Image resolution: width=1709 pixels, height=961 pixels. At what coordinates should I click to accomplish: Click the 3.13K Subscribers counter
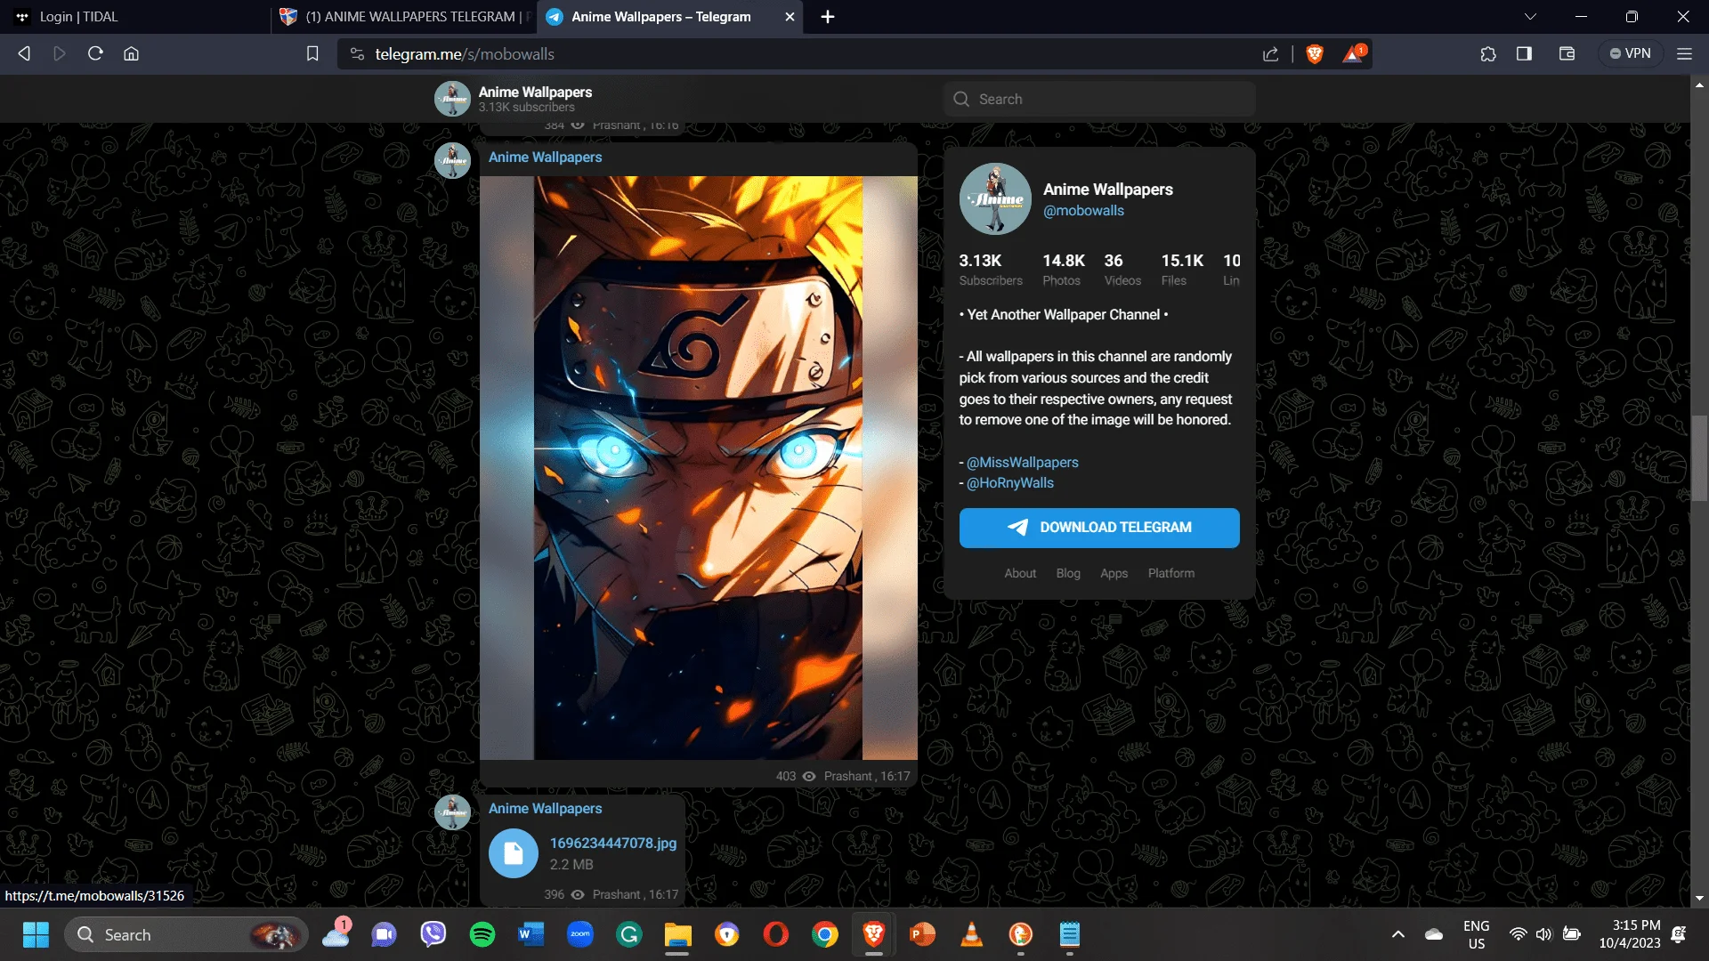pyautogui.click(x=991, y=270)
